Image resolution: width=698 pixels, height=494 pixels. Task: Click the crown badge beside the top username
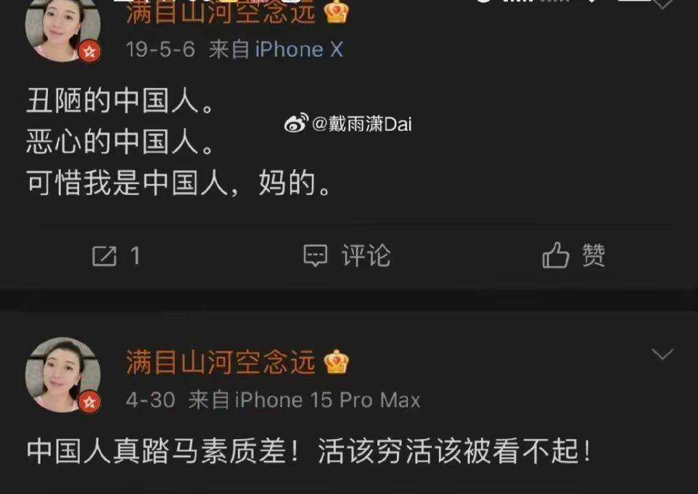tap(337, 12)
